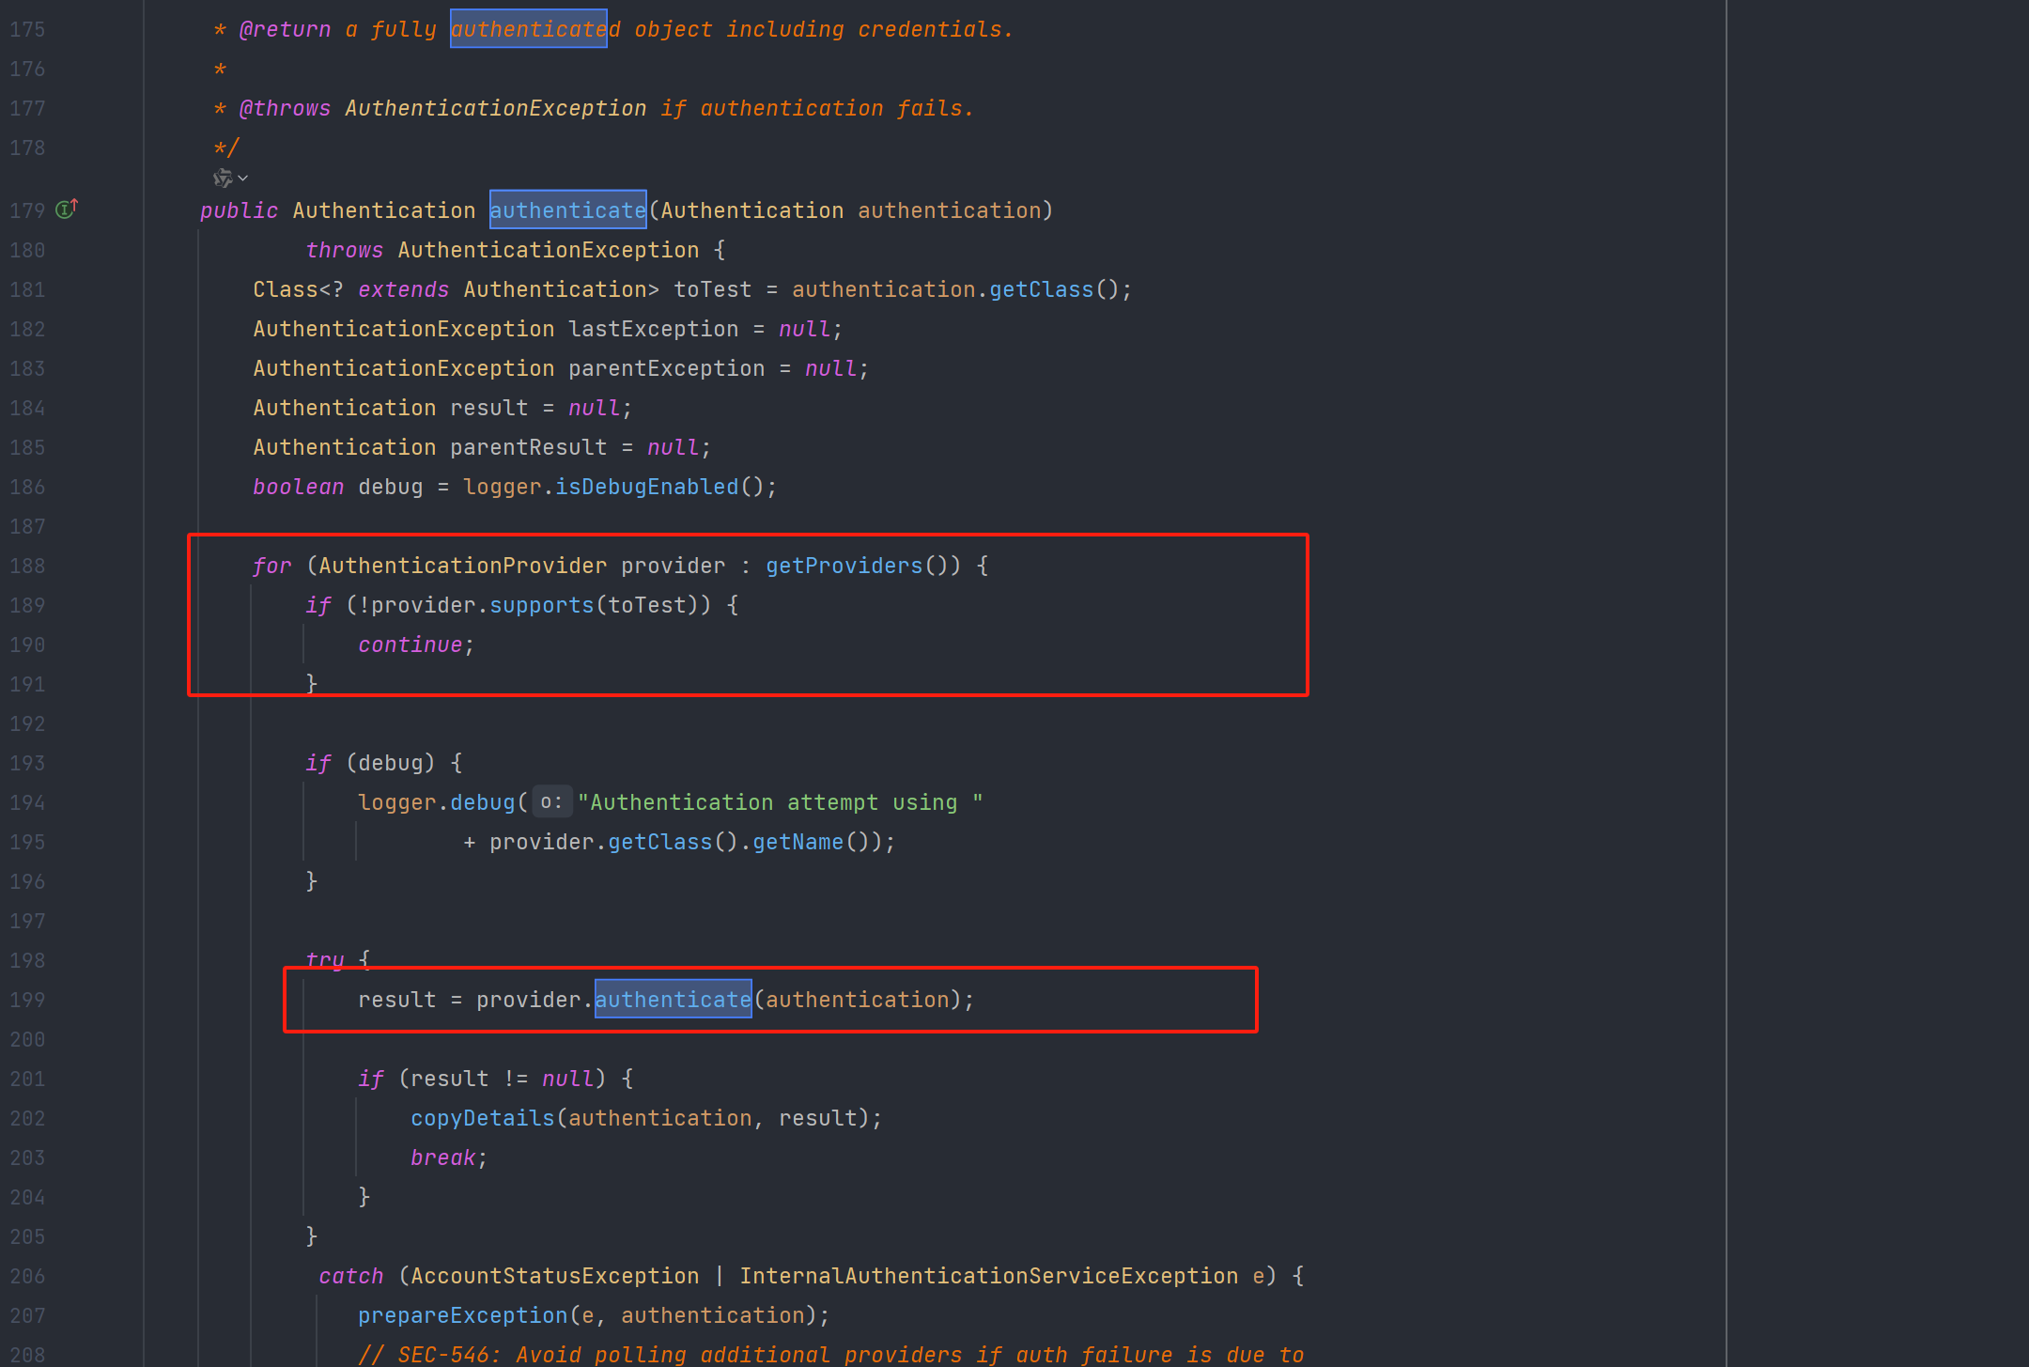Click line number 199 in the gutter
This screenshot has width=2029, height=1367.
tap(27, 1000)
